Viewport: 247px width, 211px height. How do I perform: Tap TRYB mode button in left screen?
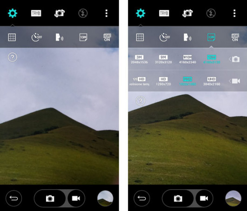36,13
